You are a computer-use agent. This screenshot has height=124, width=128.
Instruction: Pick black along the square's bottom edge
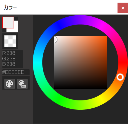point(80,88)
